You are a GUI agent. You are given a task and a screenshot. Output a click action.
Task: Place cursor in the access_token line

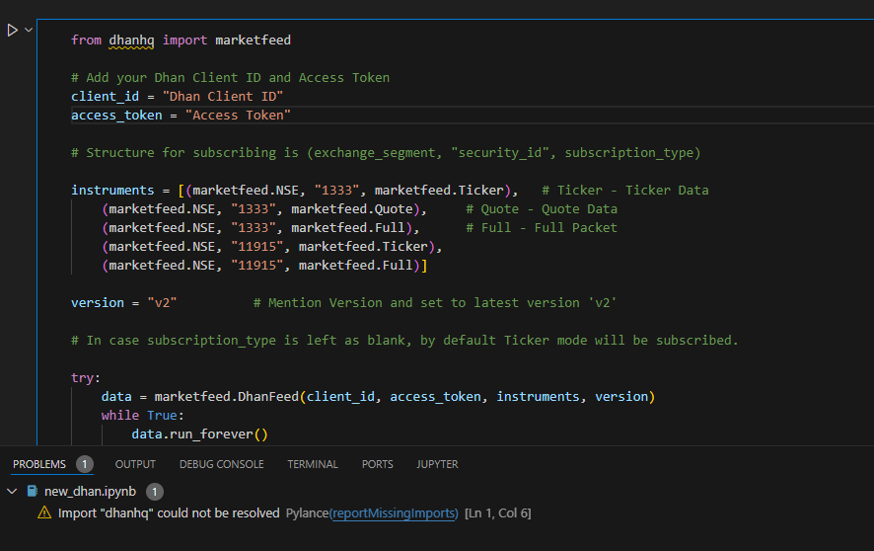point(181,115)
